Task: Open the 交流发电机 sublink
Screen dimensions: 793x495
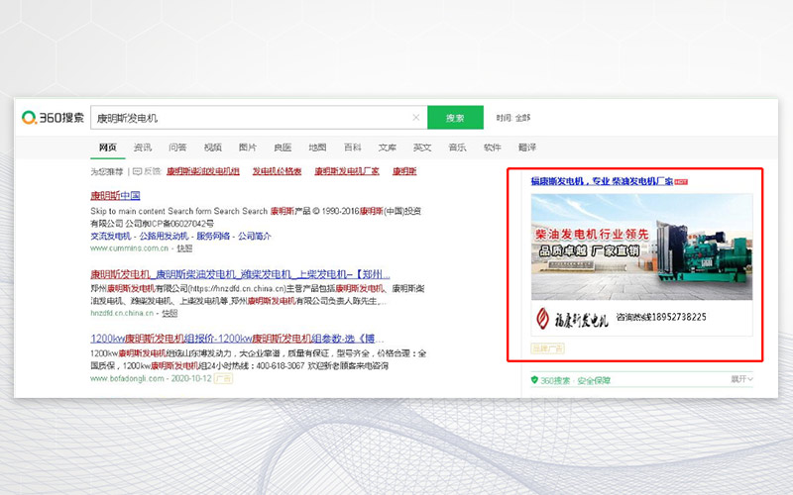Action: (x=111, y=236)
